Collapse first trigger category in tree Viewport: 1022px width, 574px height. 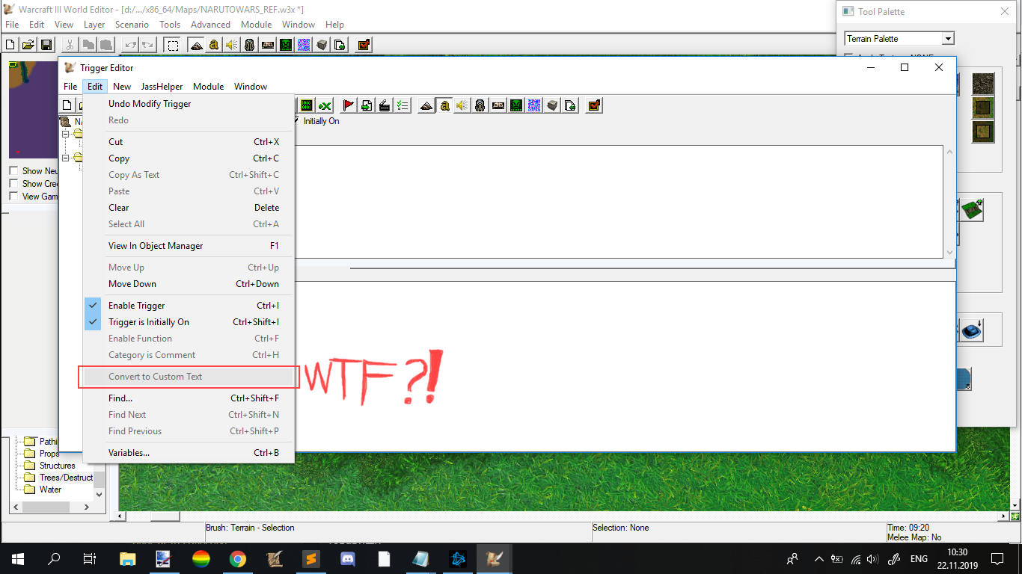66,135
